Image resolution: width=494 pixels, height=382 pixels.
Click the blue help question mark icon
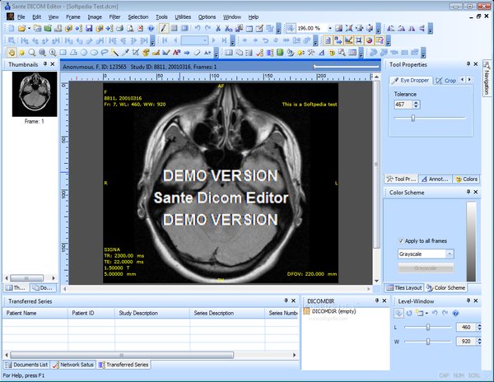[151, 28]
